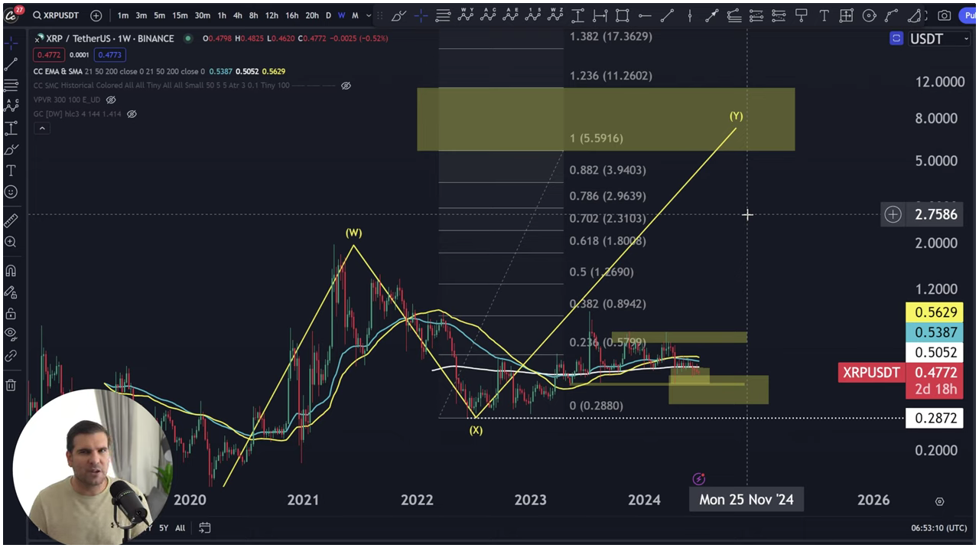Show the GC [DW] indicator

[132, 114]
